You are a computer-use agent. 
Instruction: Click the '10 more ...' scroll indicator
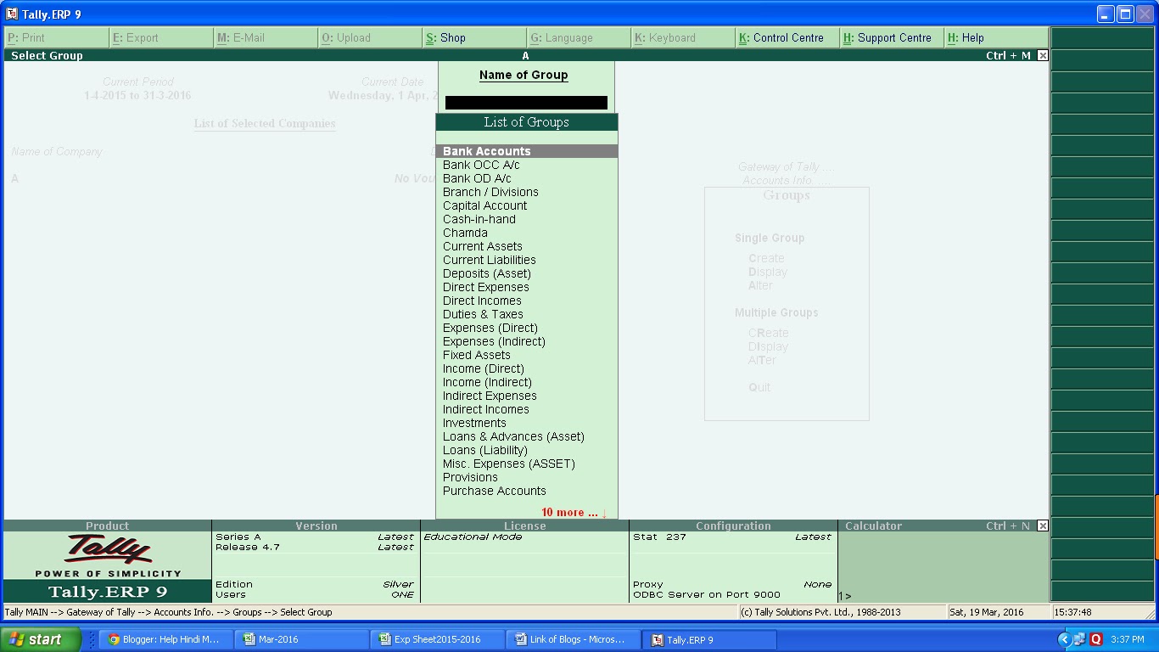[x=574, y=513]
